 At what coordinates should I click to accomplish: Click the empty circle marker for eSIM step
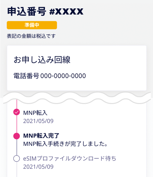pyautogui.click(x=17, y=159)
